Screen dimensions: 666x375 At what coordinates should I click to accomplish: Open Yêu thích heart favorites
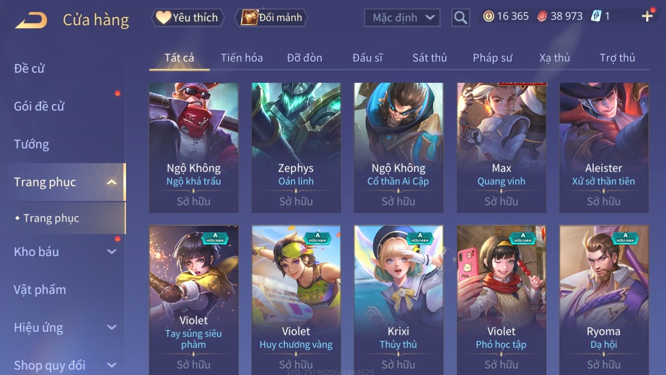188,18
